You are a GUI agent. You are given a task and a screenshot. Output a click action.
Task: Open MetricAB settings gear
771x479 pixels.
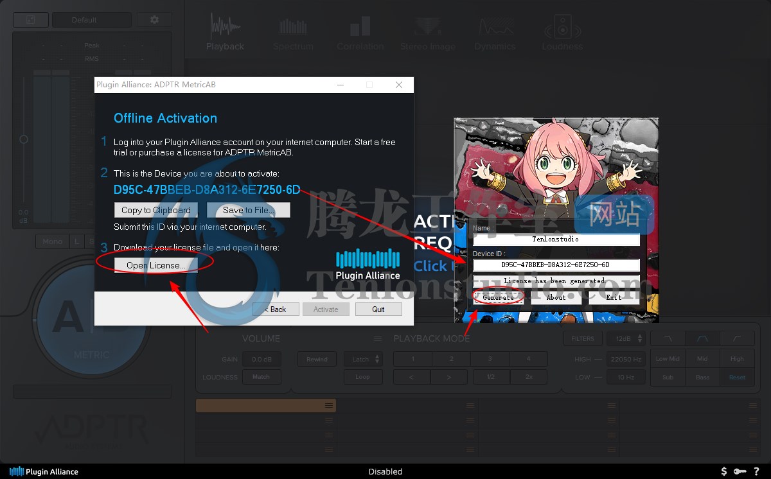tap(154, 20)
